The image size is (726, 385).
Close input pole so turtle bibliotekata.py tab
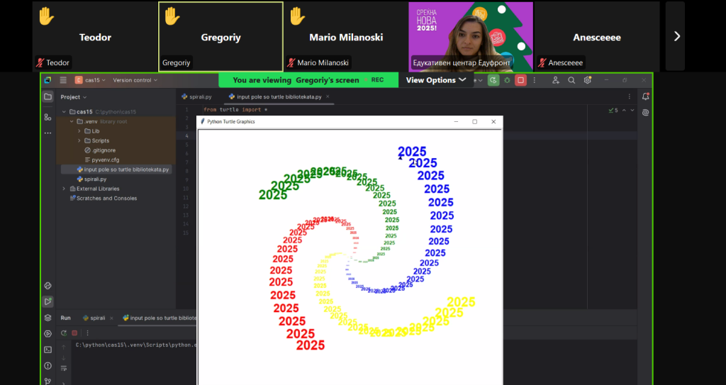coord(328,97)
